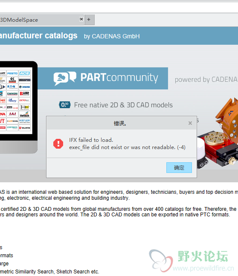238x276 pixels.
Task: Click the ACE logo on monitor image
Action: click(24, 73)
